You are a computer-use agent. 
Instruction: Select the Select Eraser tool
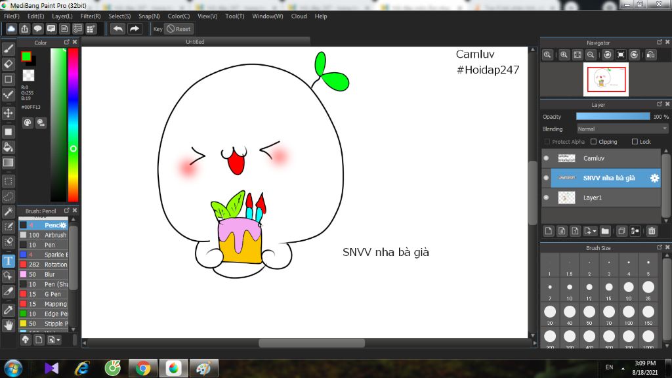(x=8, y=241)
